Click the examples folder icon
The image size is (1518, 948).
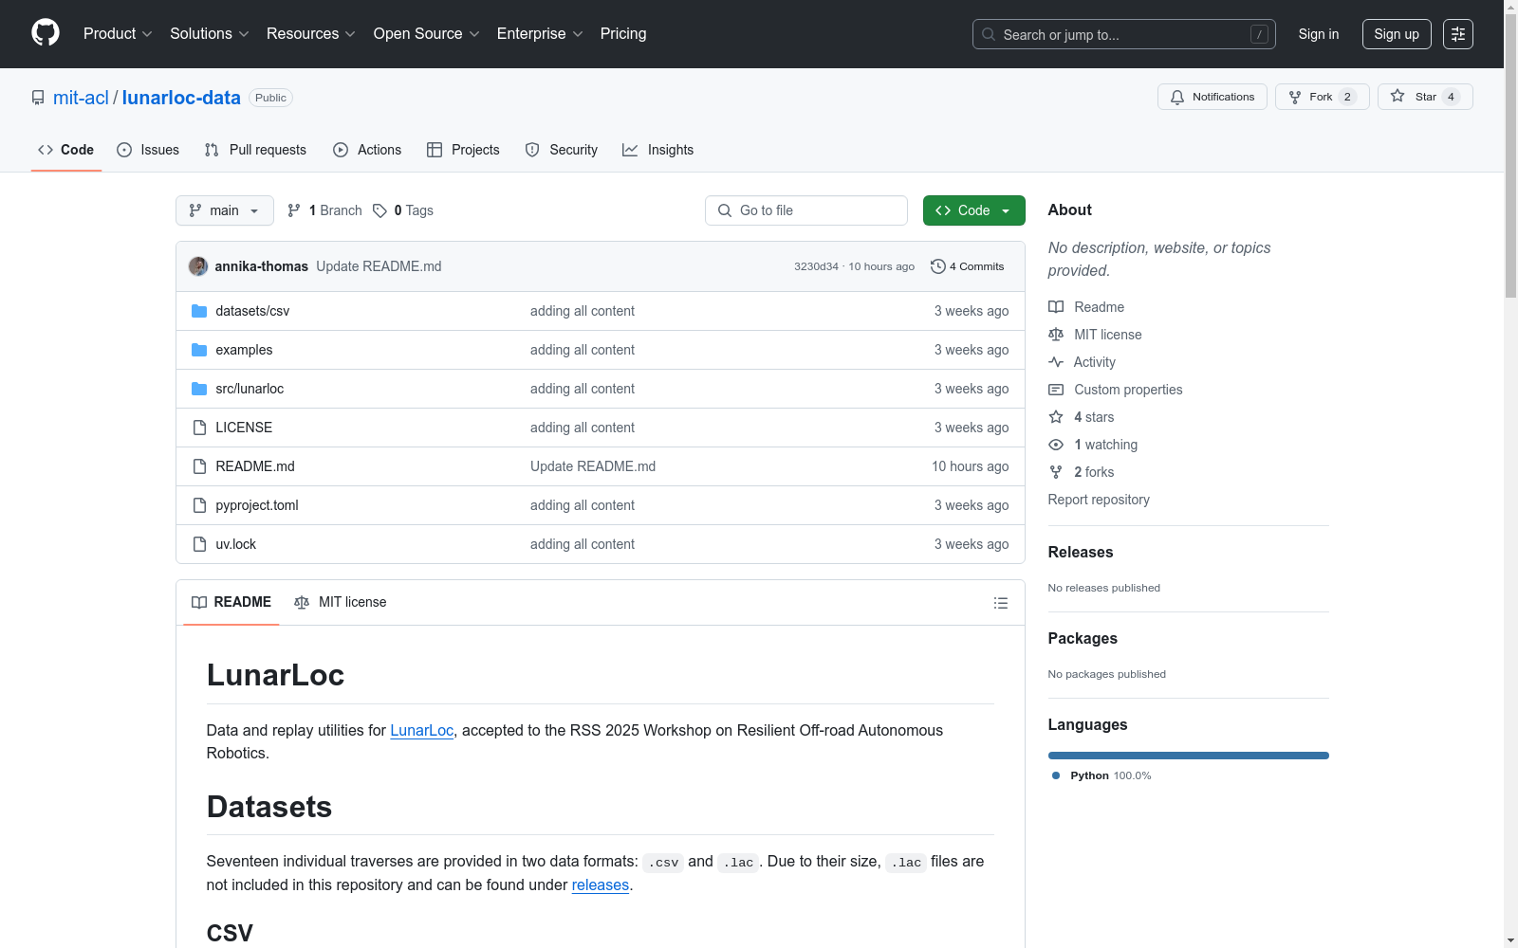coord(199,350)
